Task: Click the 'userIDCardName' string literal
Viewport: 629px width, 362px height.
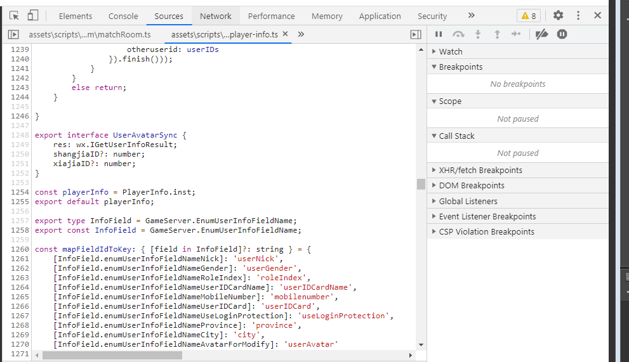Action: (315, 287)
